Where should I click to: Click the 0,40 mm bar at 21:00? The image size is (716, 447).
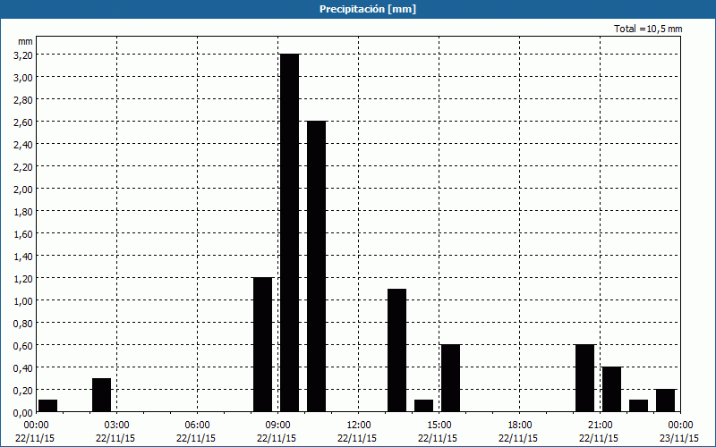coord(612,389)
